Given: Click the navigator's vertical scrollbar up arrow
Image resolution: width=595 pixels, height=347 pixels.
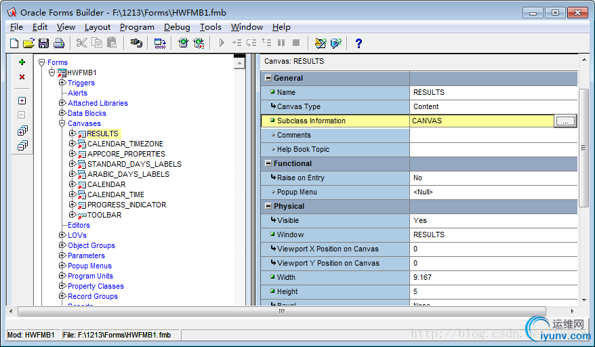Looking at the screenshot, I should tap(239, 62).
